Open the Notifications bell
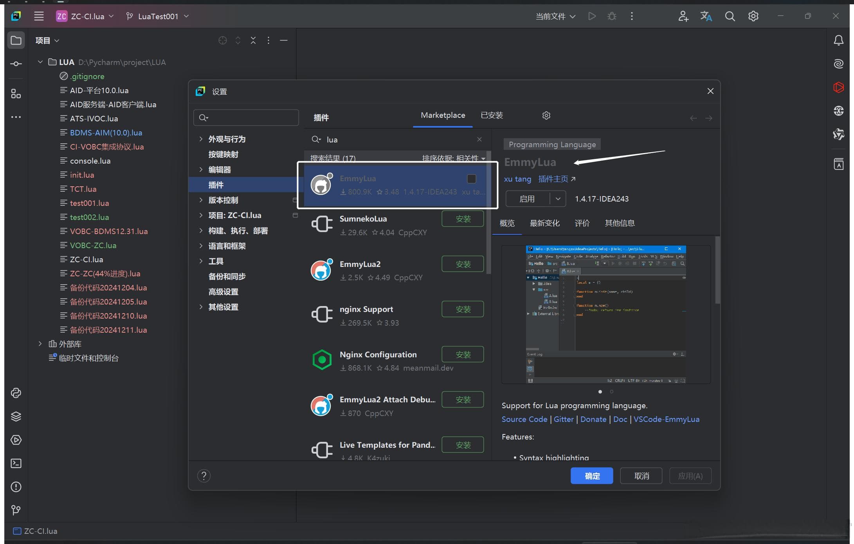Screen dimensions: 854x544 click(x=838, y=40)
